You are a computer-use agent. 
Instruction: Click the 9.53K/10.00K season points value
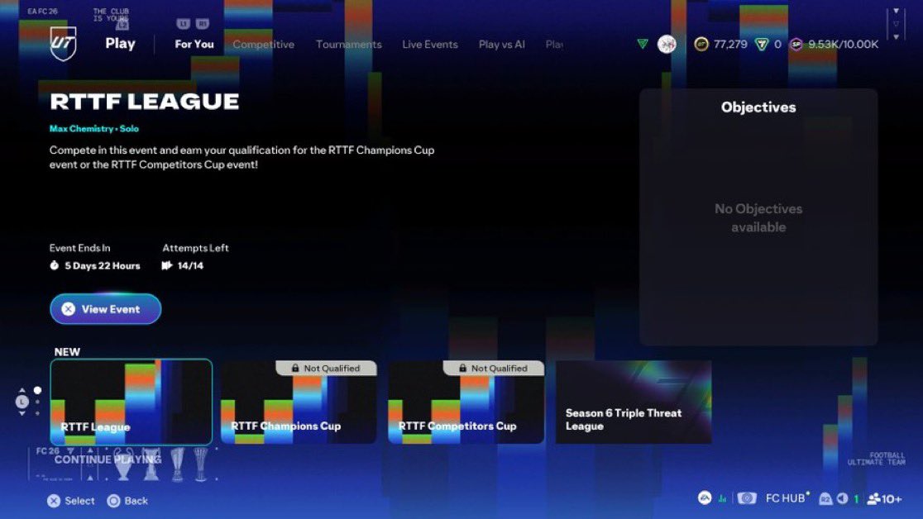pos(843,44)
